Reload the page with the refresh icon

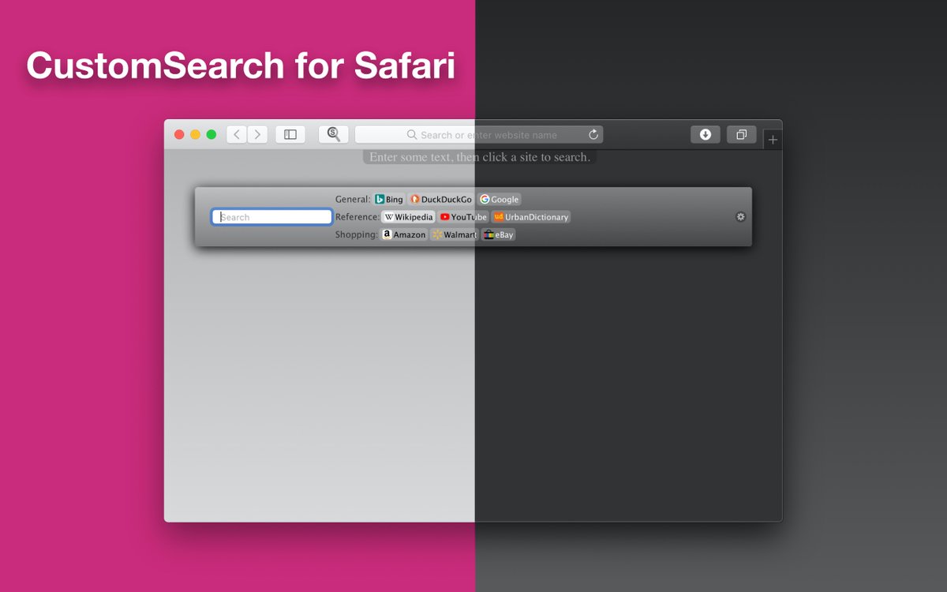[593, 135]
